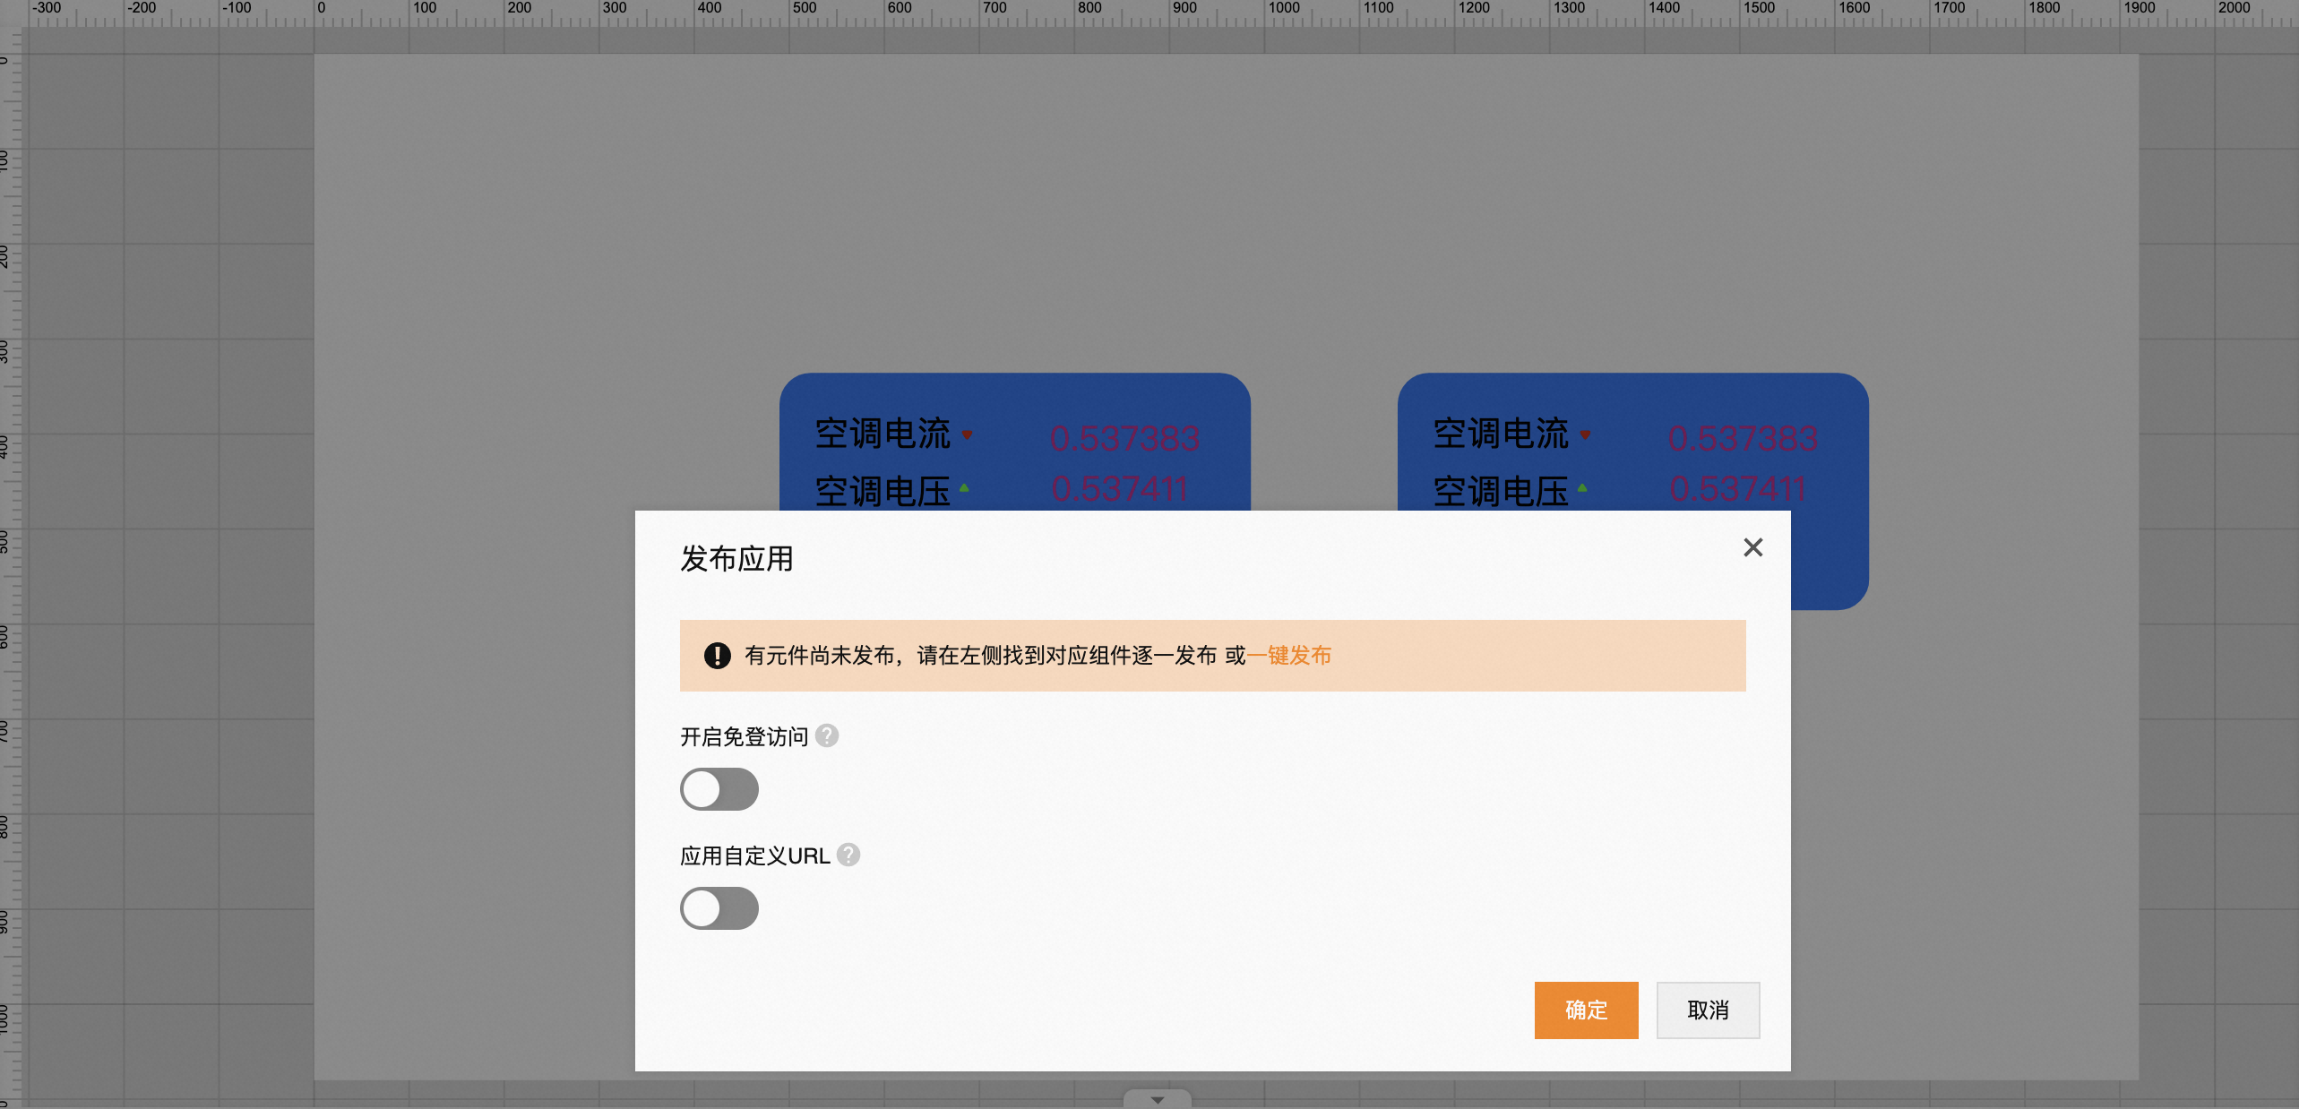Cancel publishing with 取消 button

1708,1010
